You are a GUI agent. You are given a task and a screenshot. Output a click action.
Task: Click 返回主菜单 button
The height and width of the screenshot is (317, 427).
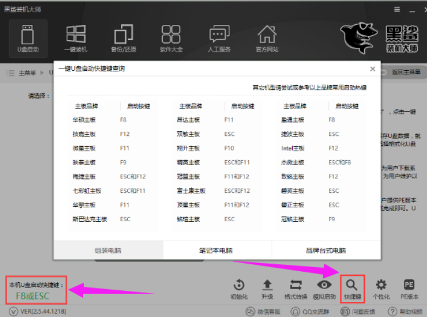tap(406, 72)
